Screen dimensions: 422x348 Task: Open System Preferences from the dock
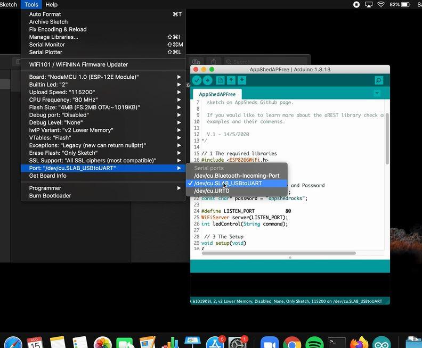(x=238, y=342)
